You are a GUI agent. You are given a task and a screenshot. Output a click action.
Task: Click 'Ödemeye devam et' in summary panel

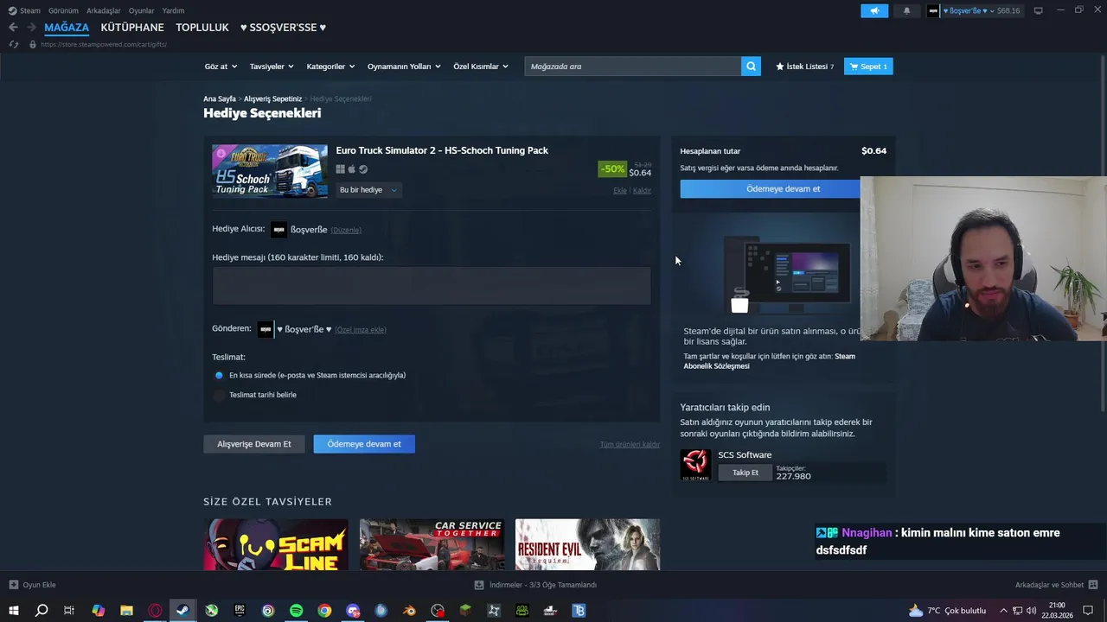click(783, 188)
